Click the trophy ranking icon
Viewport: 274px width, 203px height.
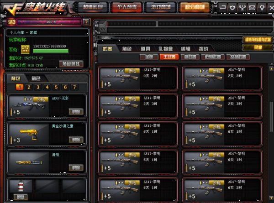point(242,8)
